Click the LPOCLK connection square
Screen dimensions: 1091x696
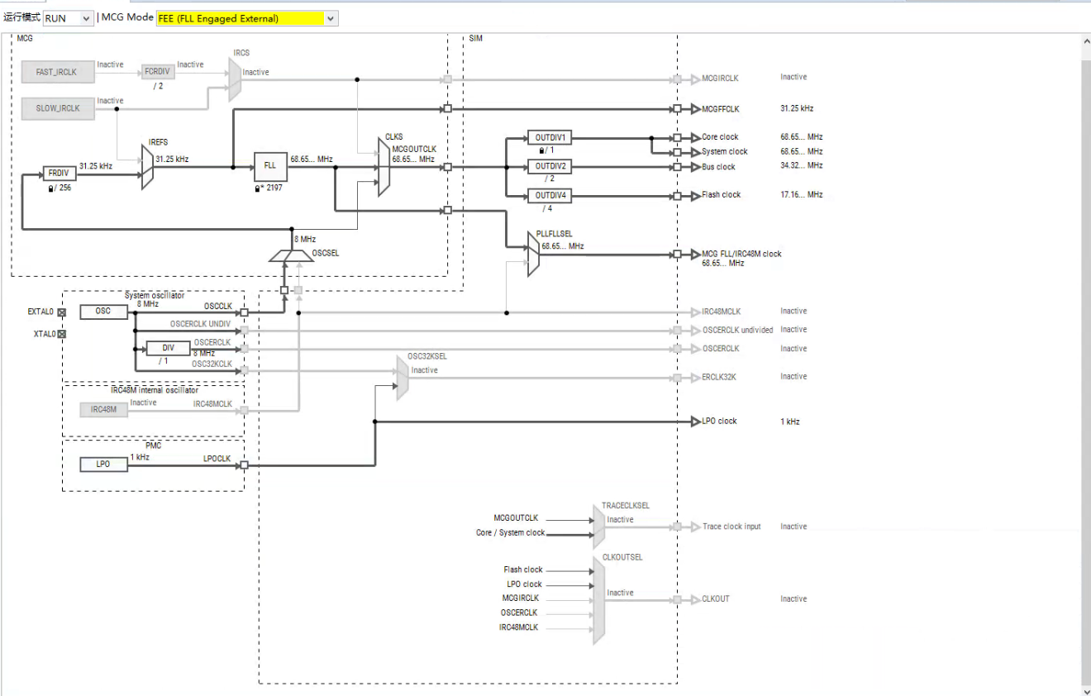click(244, 465)
